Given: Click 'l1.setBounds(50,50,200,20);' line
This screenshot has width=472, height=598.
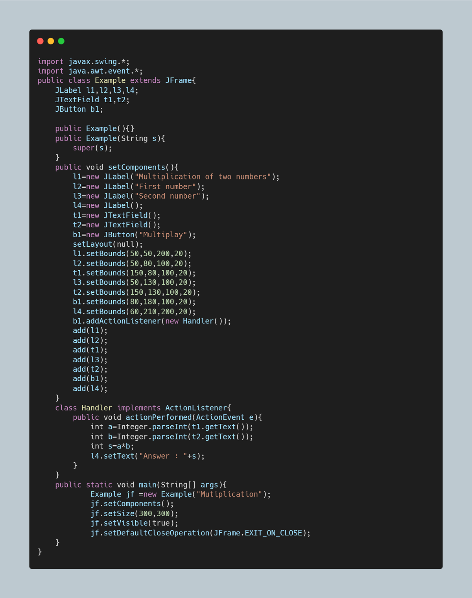Looking at the screenshot, I should (x=132, y=254).
